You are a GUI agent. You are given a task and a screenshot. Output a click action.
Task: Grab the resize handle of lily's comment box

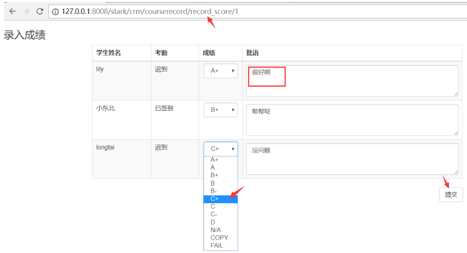tap(456, 94)
